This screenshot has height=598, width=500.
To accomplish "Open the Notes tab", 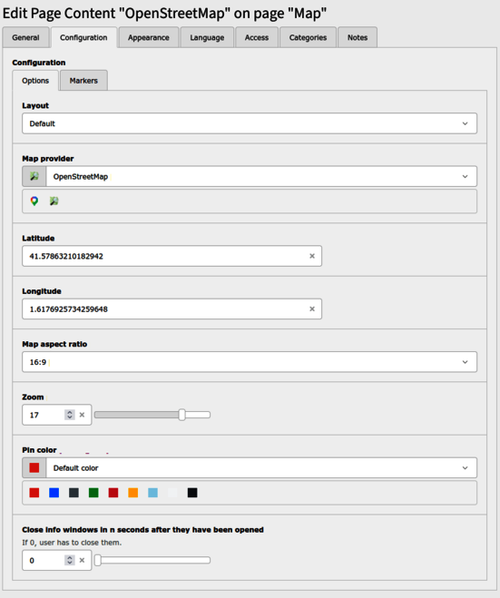I will [x=358, y=37].
